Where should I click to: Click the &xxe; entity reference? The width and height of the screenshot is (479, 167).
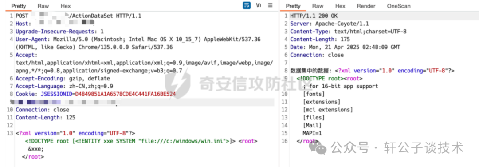(36, 149)
